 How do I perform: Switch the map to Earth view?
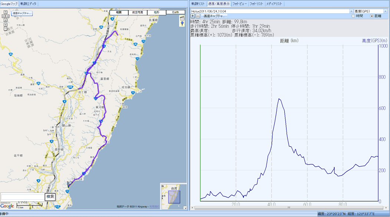click(176, 12)
